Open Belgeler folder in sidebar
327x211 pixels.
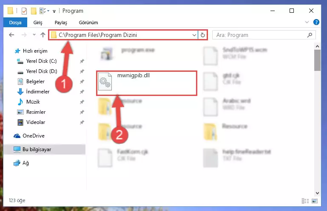click(31, 82)
